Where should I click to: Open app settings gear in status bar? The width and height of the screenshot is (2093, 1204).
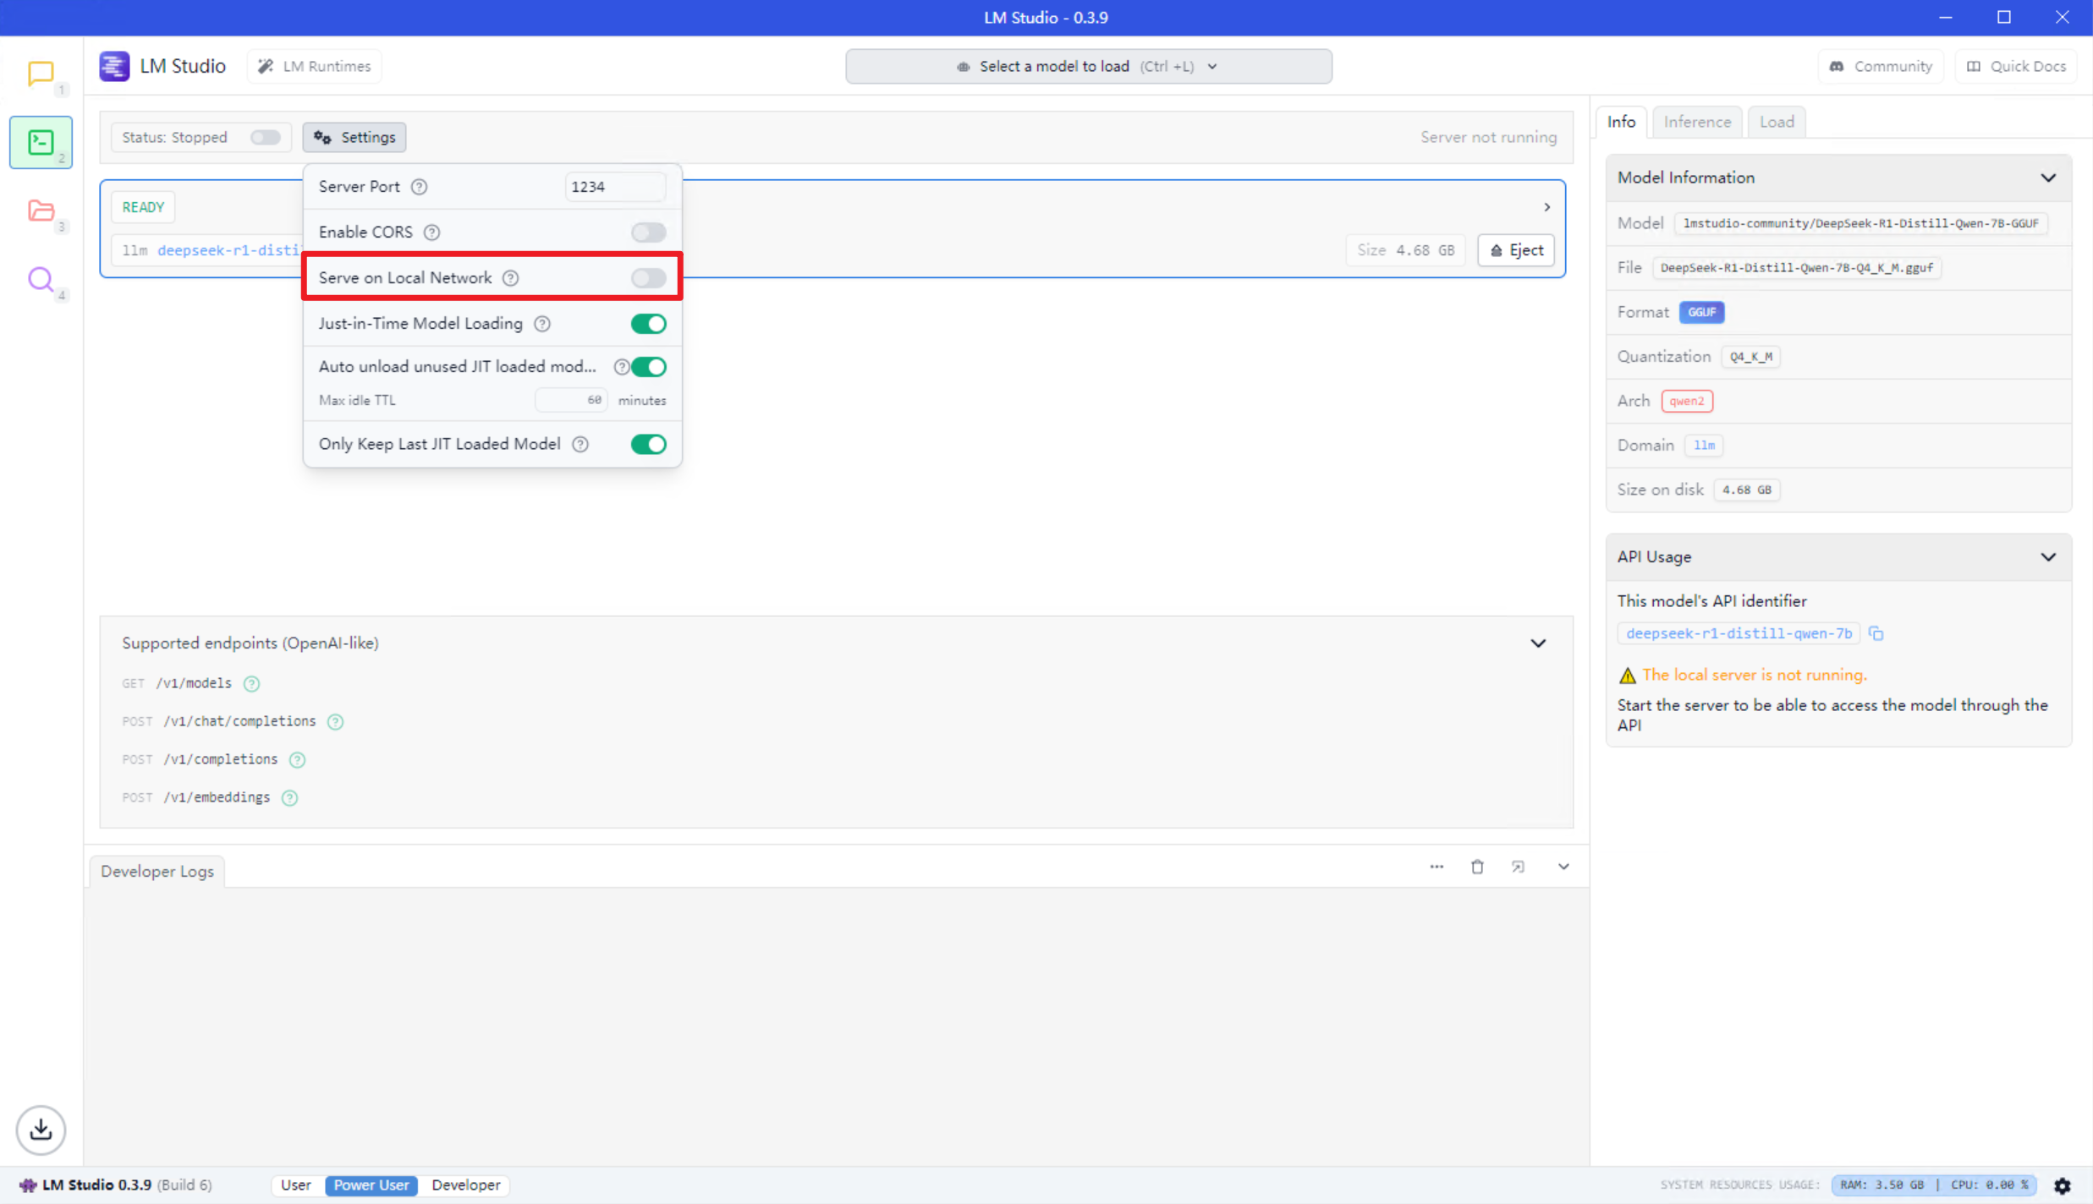[x=2063, y=1185]
